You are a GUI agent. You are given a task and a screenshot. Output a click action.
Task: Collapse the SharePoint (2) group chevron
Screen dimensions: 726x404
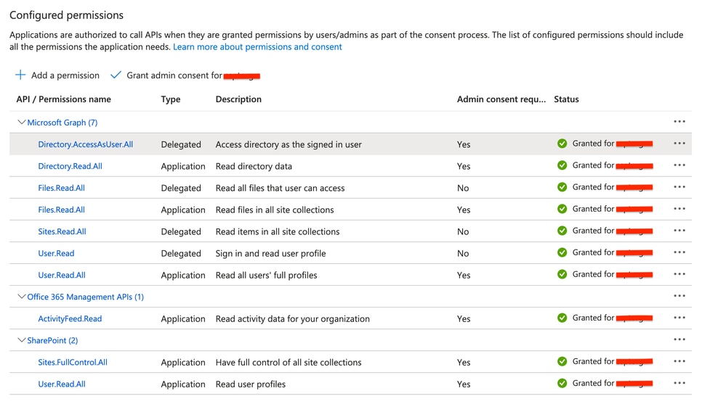tap(21, 339)
